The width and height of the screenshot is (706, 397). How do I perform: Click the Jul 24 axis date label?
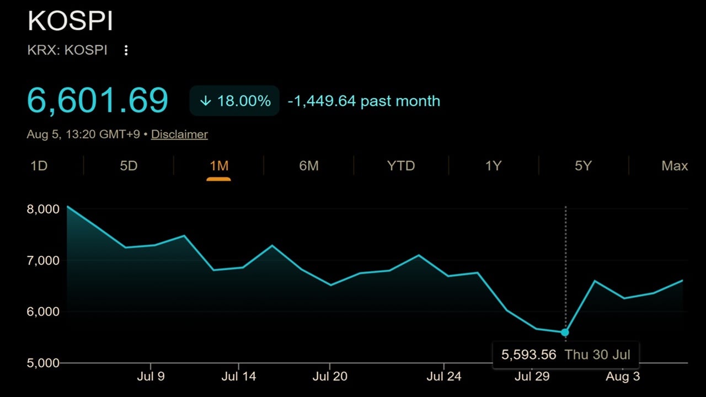coord(444,377)
